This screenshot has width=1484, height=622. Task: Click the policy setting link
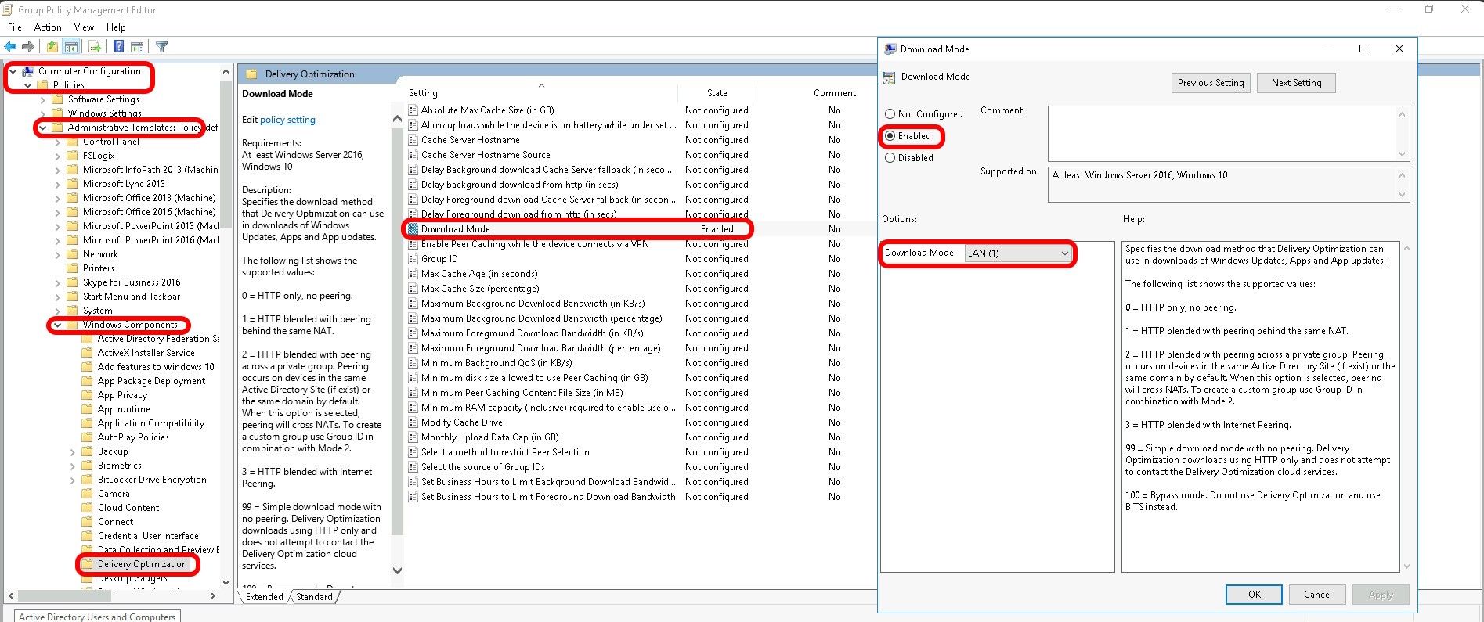[x=287, y=120]
